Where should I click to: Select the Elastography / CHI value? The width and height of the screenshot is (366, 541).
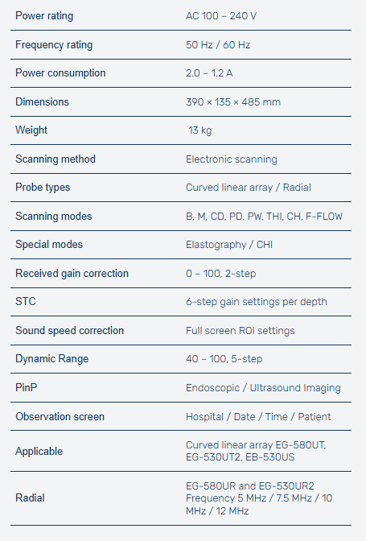229,245
